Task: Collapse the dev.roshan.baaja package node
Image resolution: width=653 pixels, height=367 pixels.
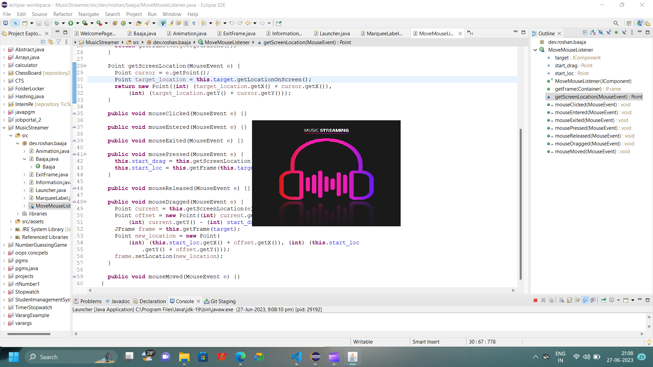Action: tap(18, 143)
